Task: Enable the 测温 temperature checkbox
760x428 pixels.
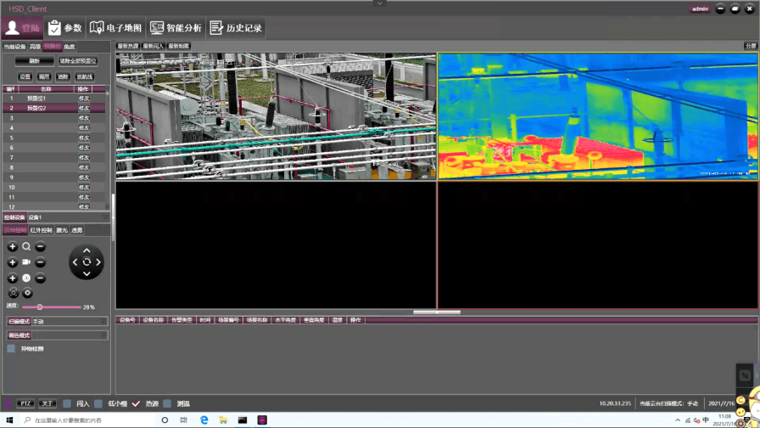Action: click(167, 404)
